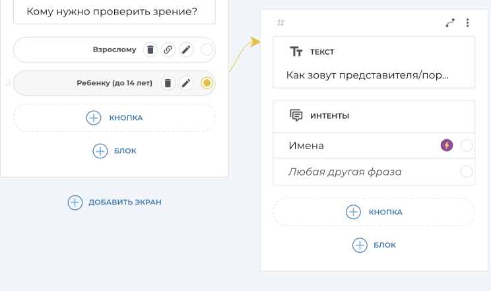491x291 pixels.
Task: Delete the Ребенку (до 14 лет) button
Action: (168, 83)
